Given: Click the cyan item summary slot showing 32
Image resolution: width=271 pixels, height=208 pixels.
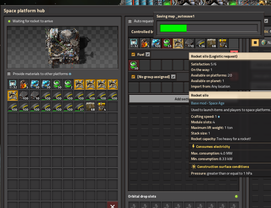Looking at the screenshot, I should (134, 43).
